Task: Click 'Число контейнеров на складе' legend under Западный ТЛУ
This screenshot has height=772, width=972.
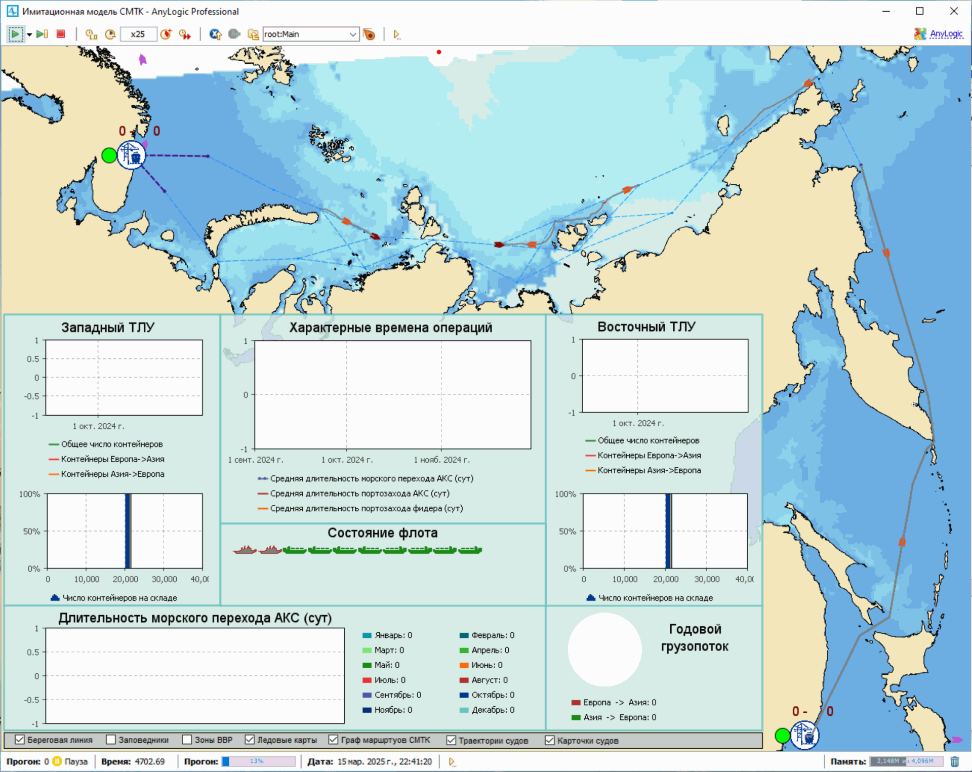Action: [x=114, y=598]
